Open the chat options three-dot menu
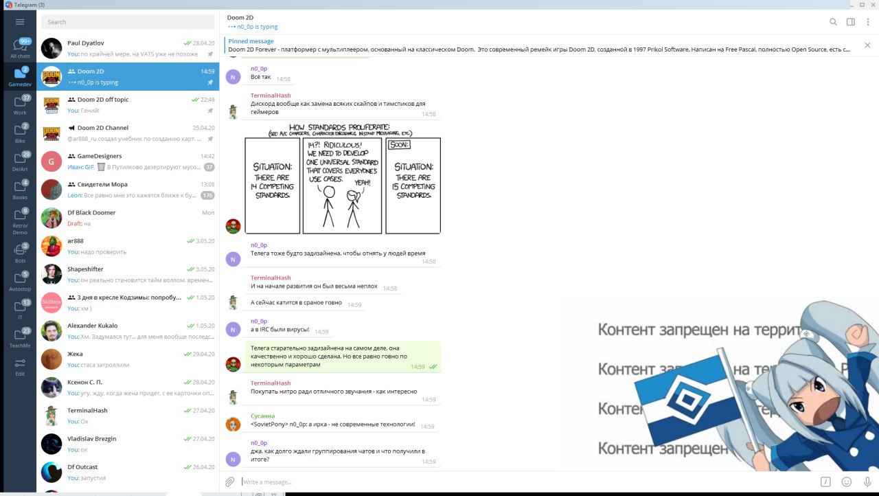Image resolution: width=879 pixels, height=496 pixels. click(x=868, y=22)
